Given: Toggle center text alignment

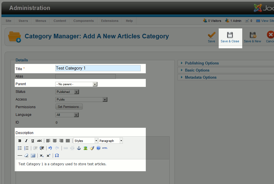Looking at the screenshot, I should tap(55, 141).
